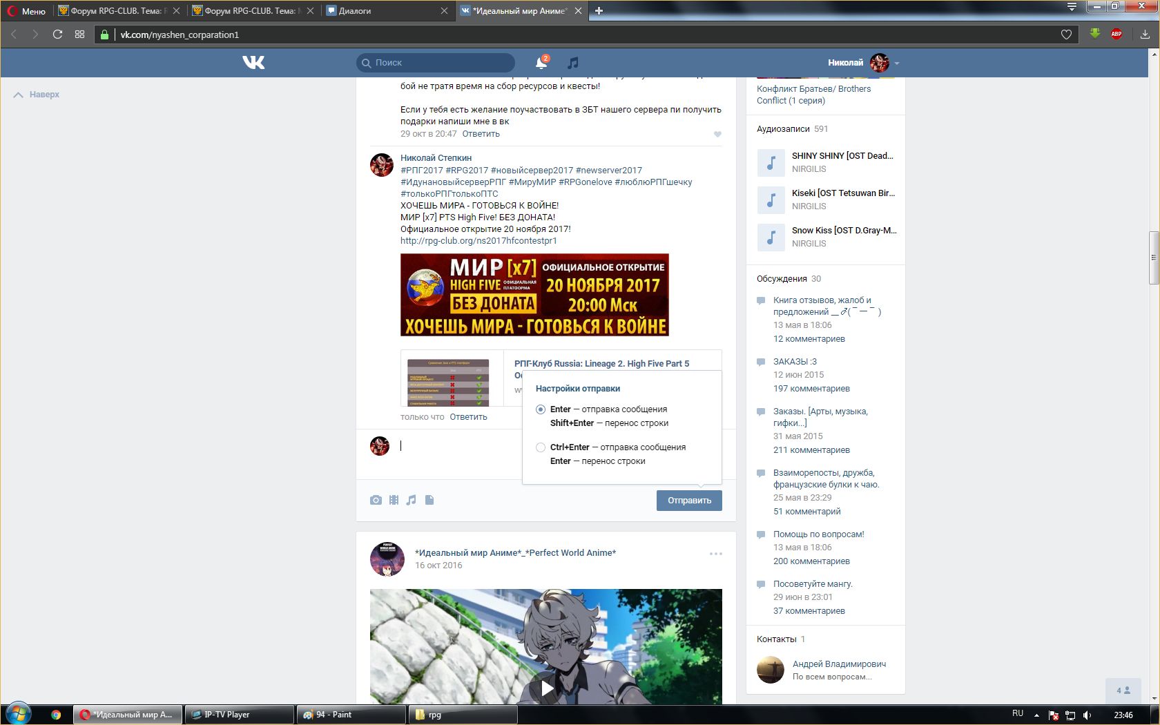Open the browser speed dial grid

(79, 35)
